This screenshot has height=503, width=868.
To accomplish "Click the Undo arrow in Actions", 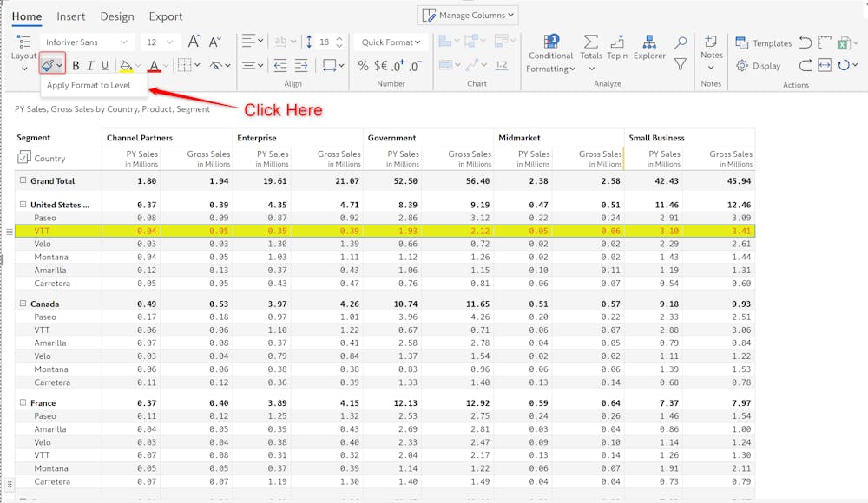I will click(x=806, y=42).
